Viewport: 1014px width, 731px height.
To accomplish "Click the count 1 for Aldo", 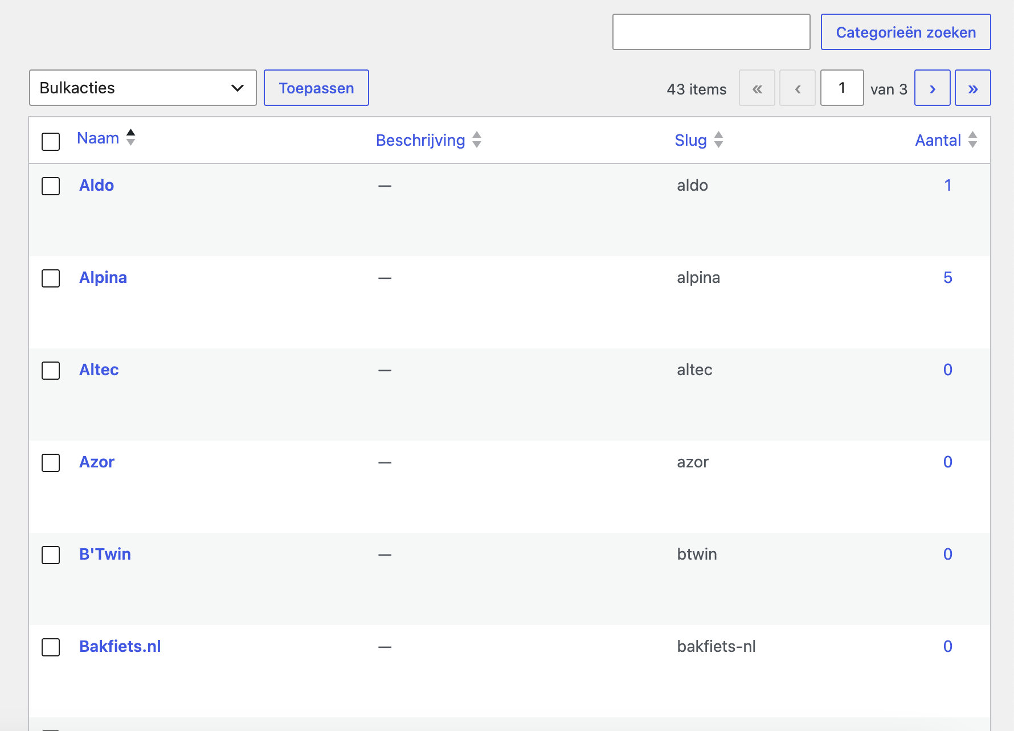I will coord(948,185).
